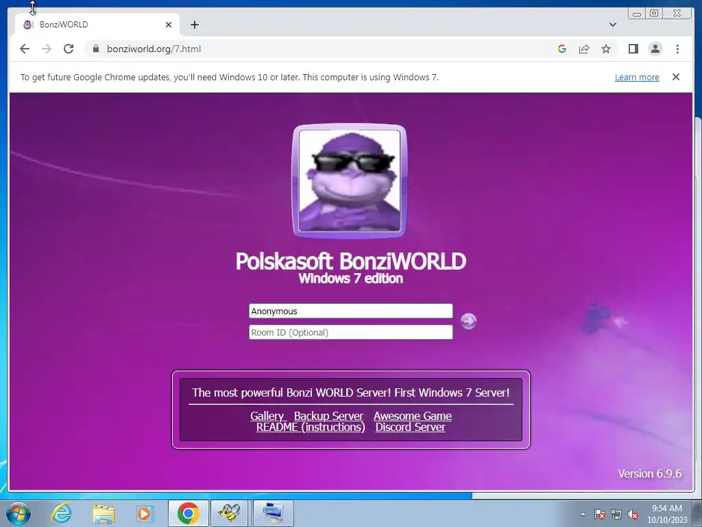Open the Windows Start orb

point(19,513)
